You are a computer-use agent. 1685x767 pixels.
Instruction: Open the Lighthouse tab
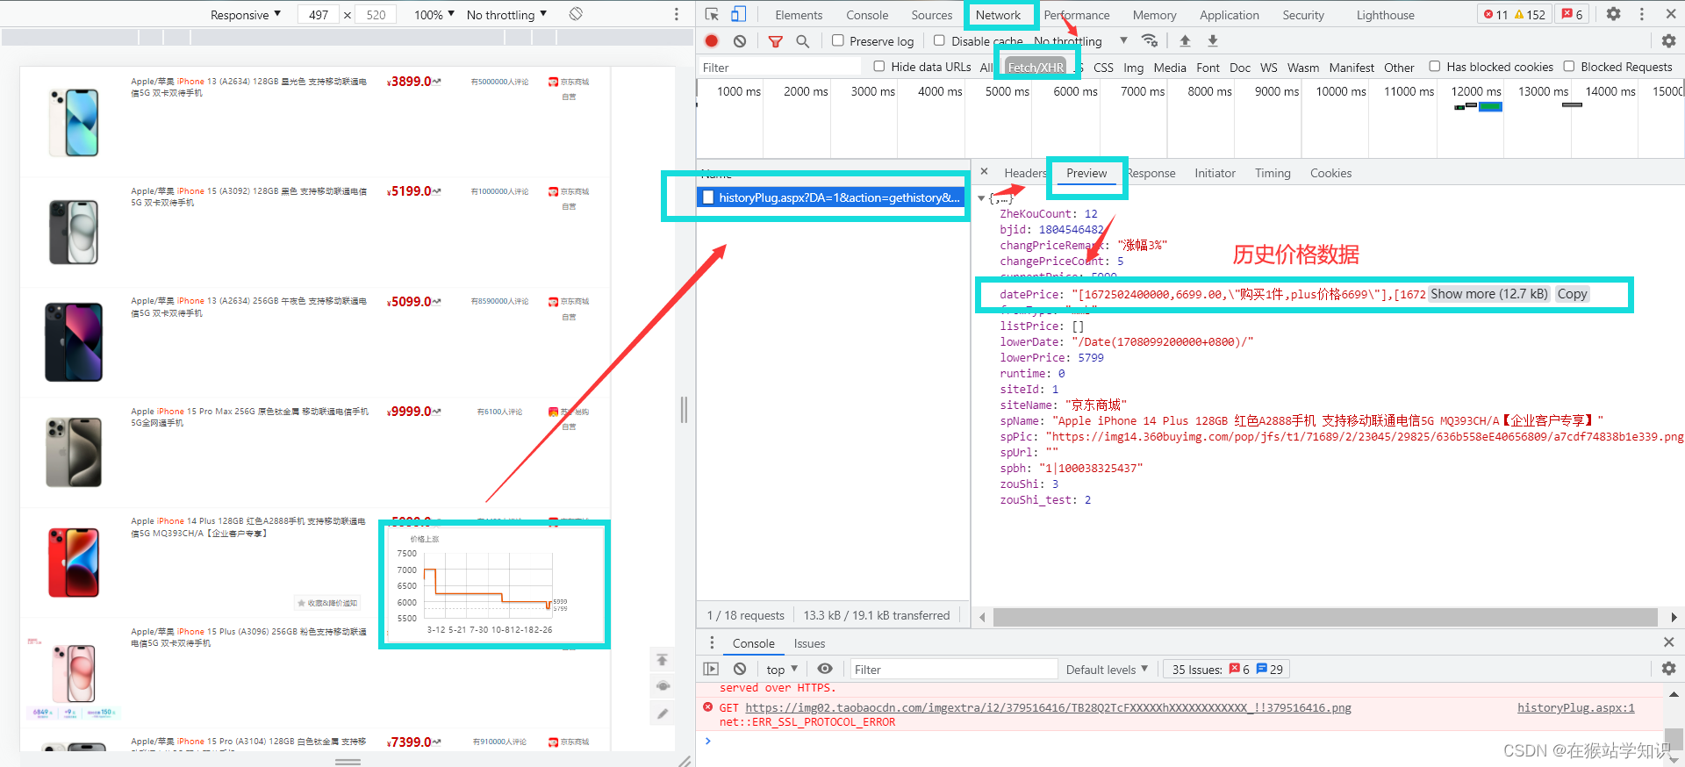tap(1385, 15)
